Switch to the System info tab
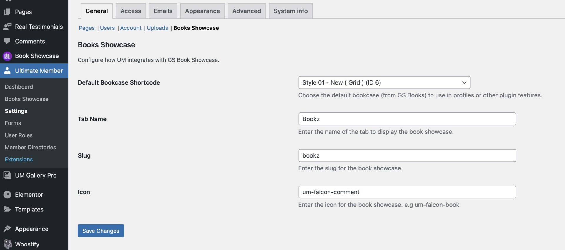The width and height of the screenshot is (565, 250). click(x=290, y=11)
